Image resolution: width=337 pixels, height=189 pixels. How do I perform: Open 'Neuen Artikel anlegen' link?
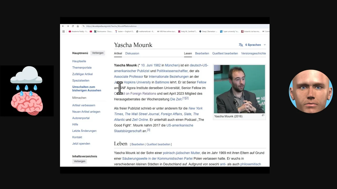[x=86, y=112]
